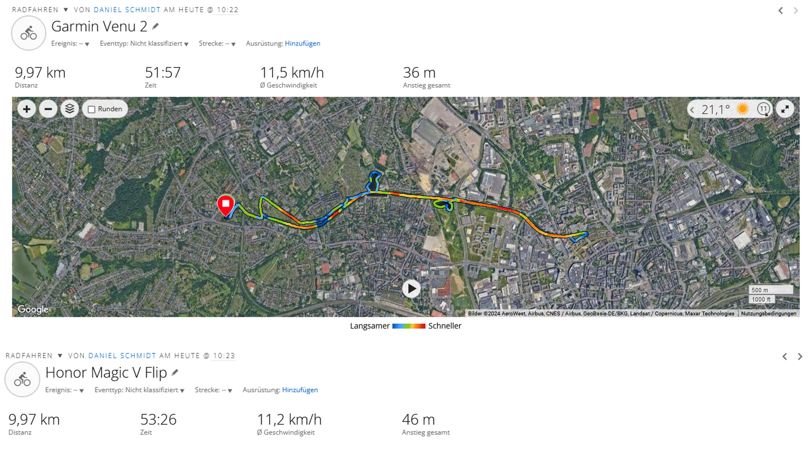
Task: Zoom out on the map
Action: [48, 109]
